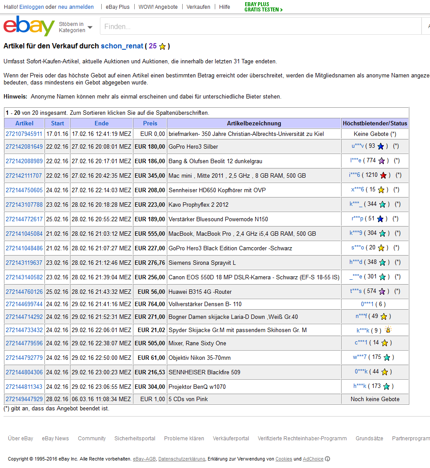The image size is (430, 468).
Task: Open the Stöbern in Kategorien dropdown
Action: coord(76,27)
